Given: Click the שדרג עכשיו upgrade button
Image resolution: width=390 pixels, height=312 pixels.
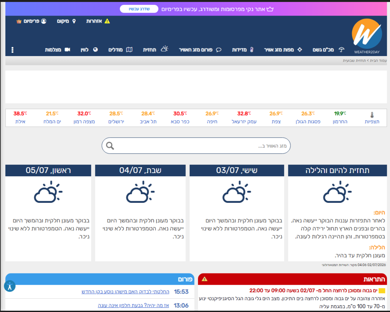Looking at the screenshot, I should pos(139,9).
